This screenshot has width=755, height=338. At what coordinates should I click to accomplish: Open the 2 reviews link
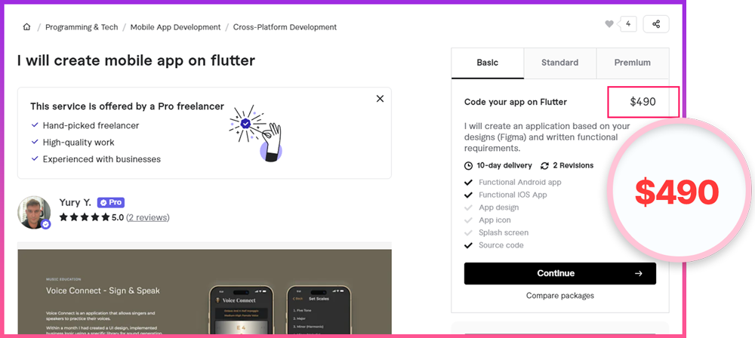point(148,217)
